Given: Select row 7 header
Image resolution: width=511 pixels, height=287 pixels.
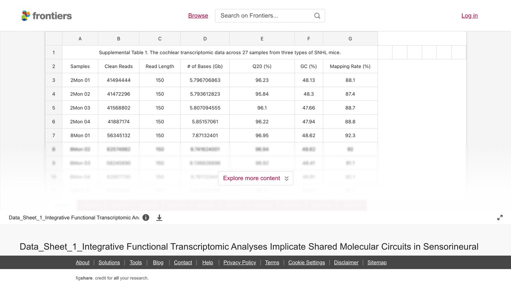Looking at the screenshot, I should [x=53, y=136].
